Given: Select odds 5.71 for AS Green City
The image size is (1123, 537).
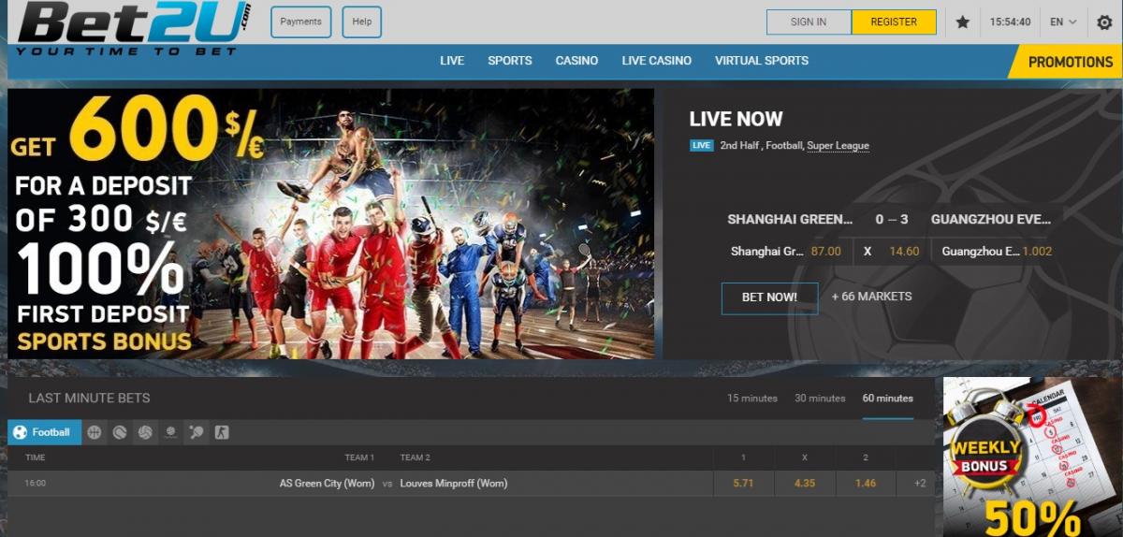Looking at the screenshot, I should (743, 484).
